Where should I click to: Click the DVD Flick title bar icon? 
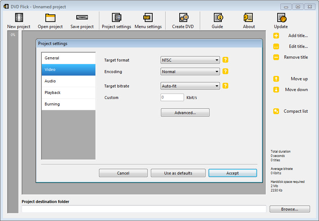(6, 6)
